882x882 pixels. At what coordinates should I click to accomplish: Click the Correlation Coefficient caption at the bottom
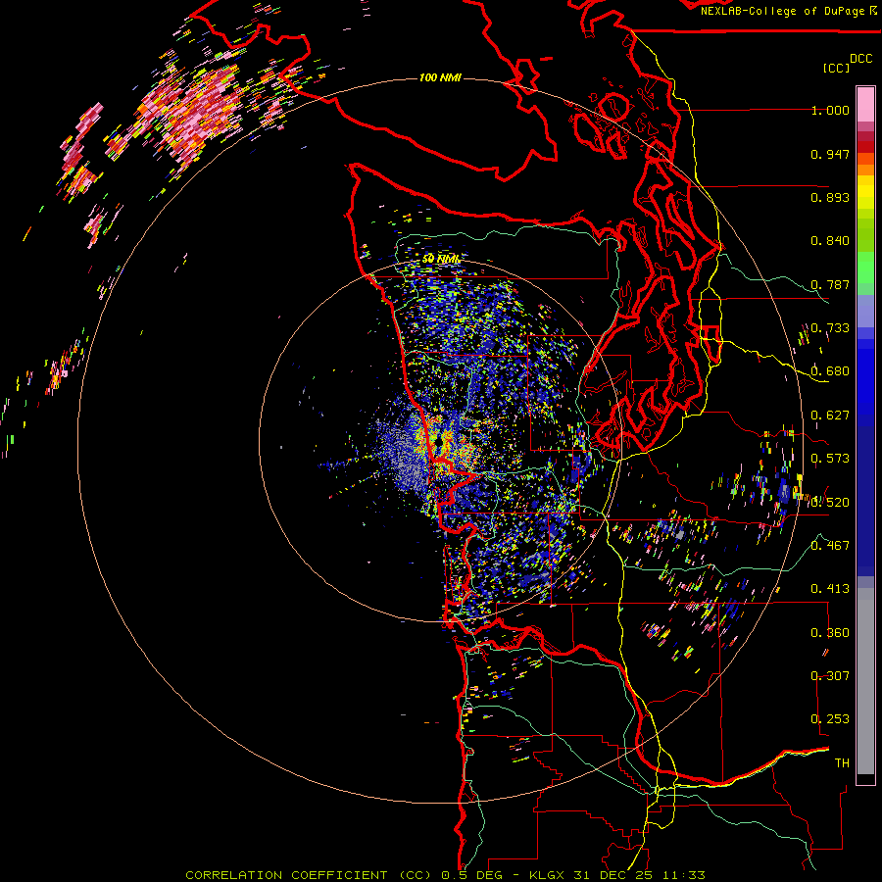(445, 875)
